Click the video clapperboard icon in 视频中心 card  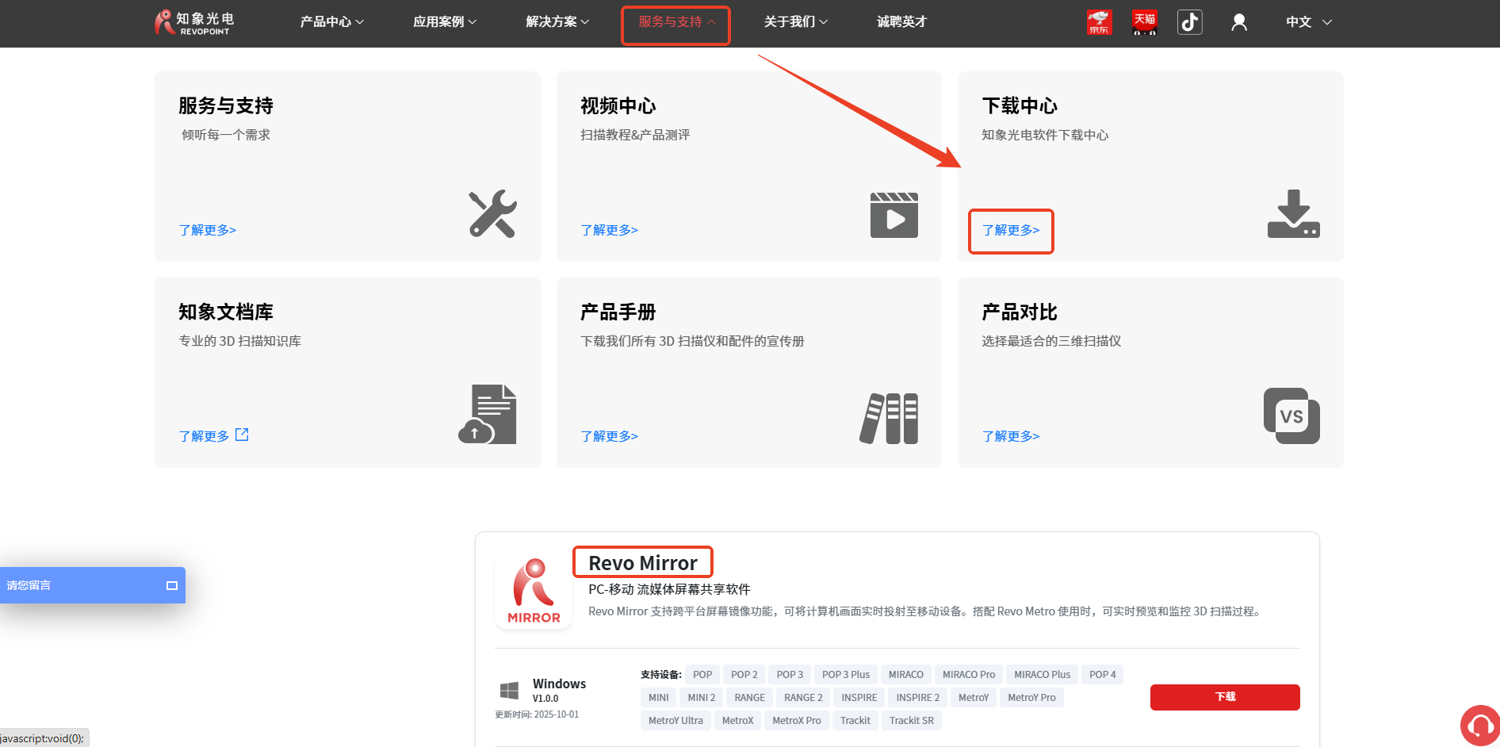tap(893, 215)
